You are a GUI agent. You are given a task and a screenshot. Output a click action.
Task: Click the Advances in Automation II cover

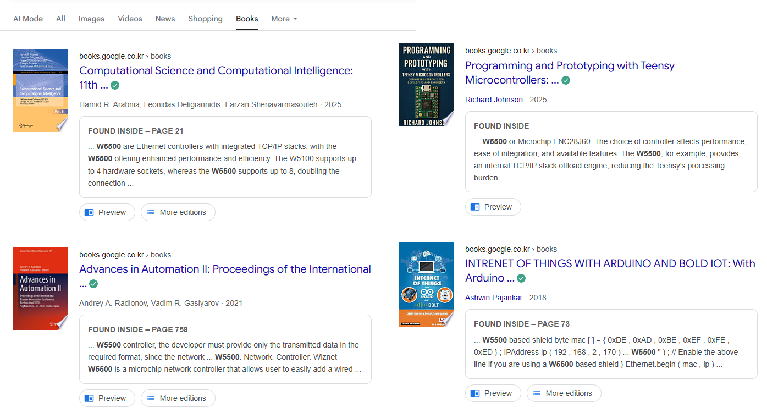pyautogui.click(x=41, y=289)
